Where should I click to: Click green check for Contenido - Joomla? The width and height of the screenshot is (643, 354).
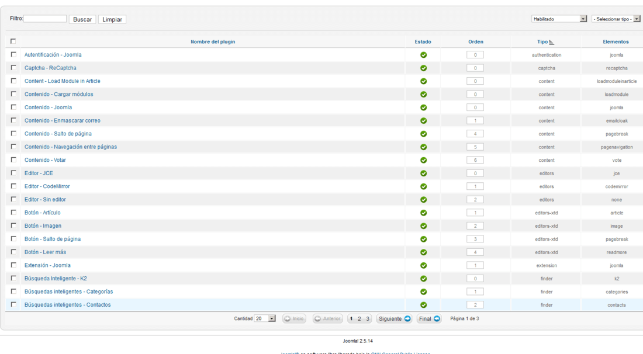click(x=423, y=107)
